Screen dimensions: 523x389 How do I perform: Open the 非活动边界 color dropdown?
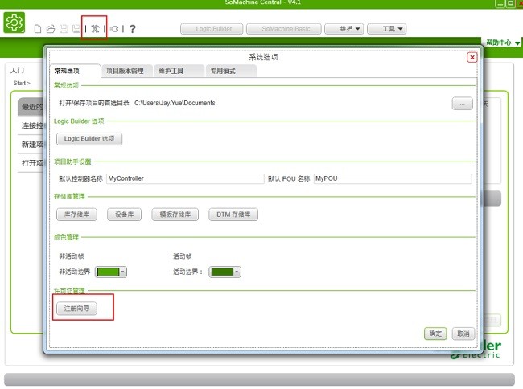click(x=111, y=272)
